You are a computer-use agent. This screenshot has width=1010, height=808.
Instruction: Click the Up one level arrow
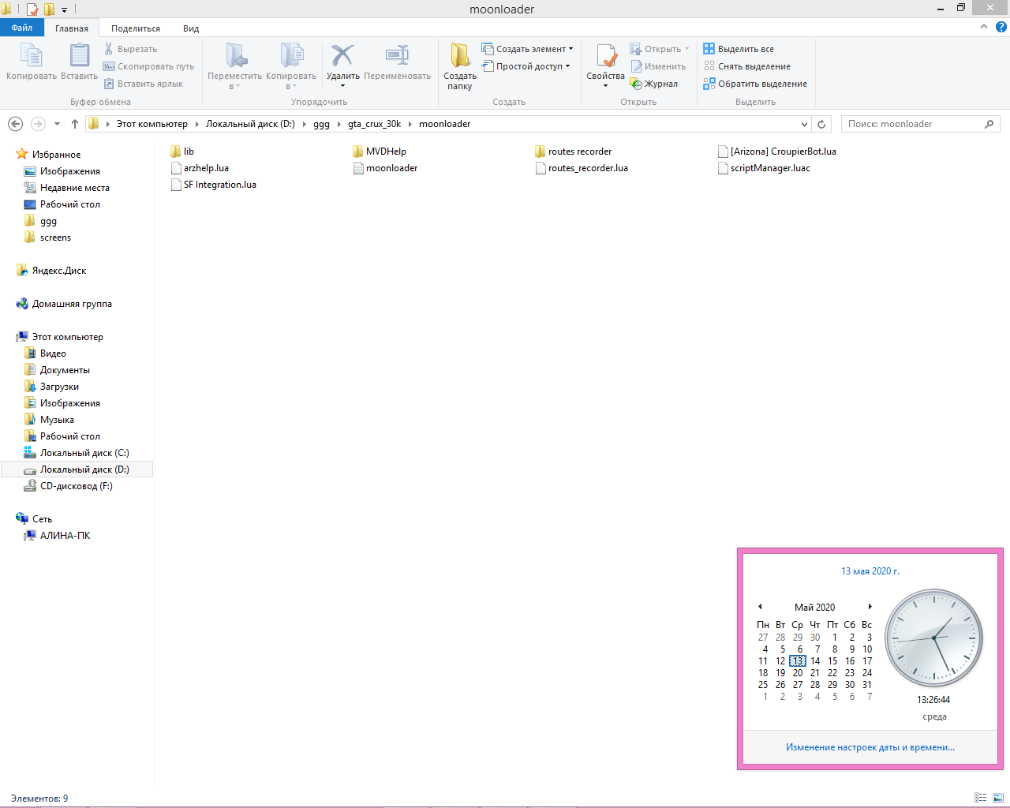pos(75,124)
